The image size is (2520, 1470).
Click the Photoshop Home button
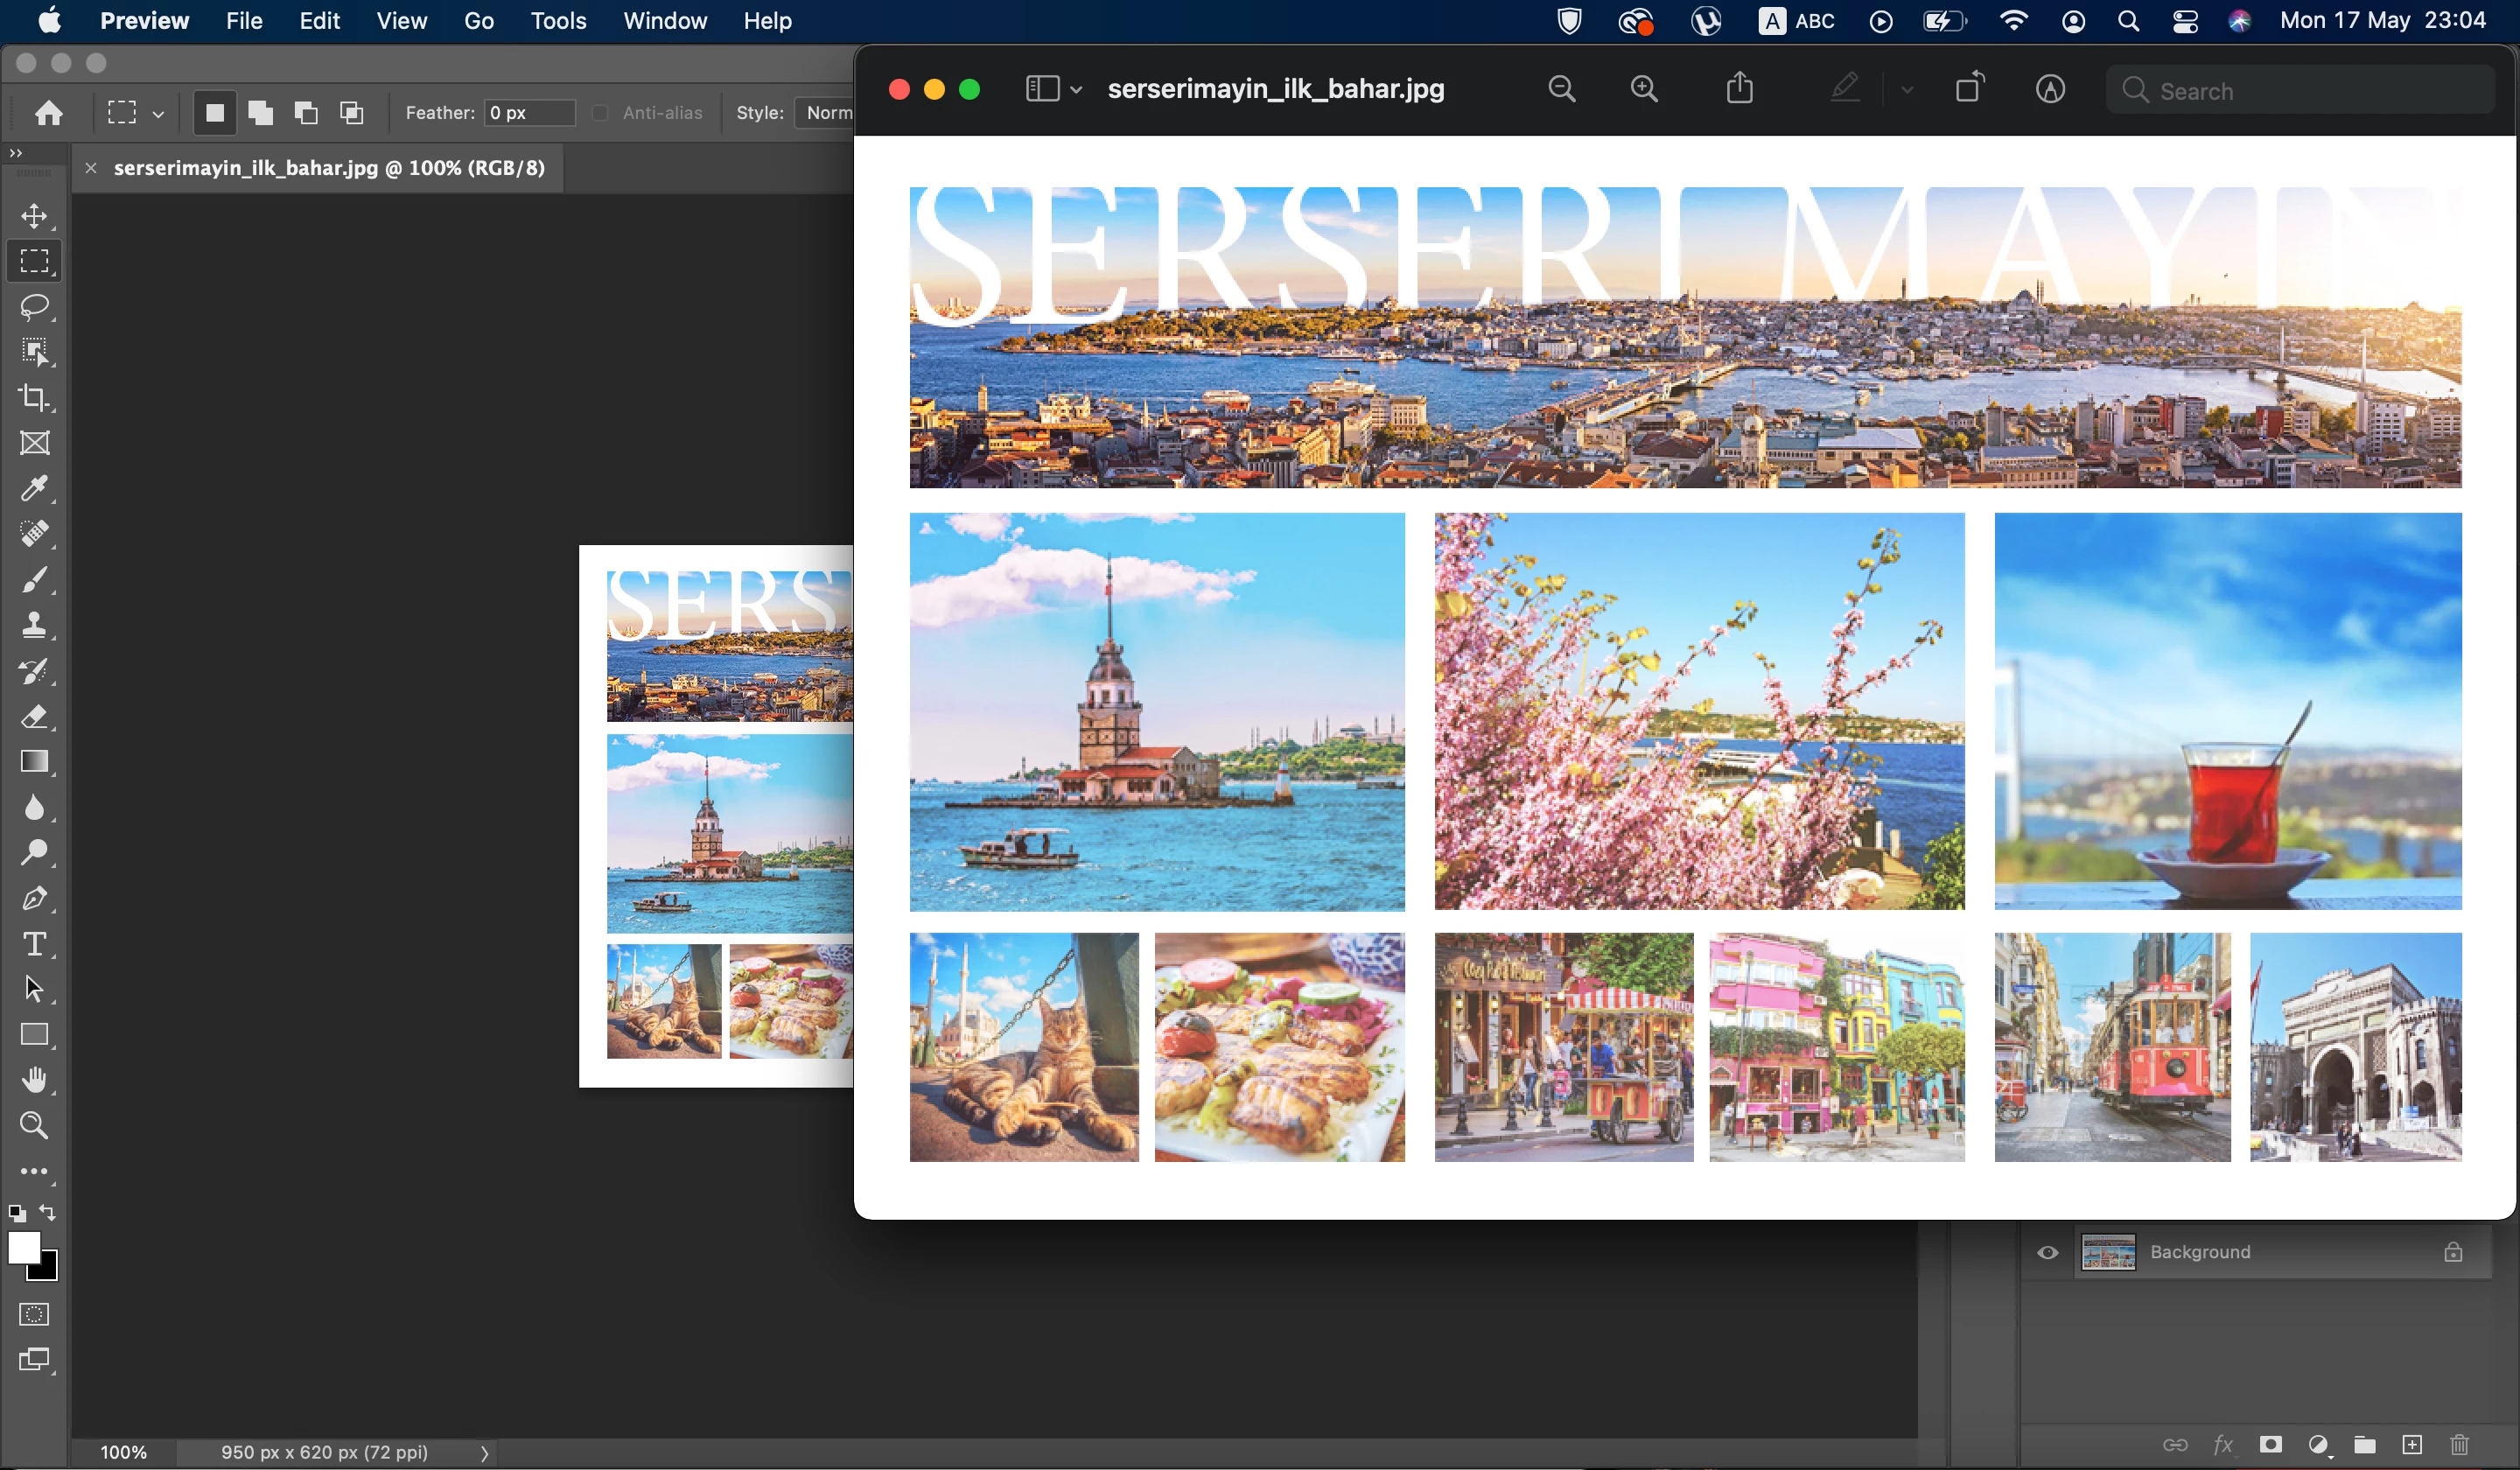(x=49, y=113)
